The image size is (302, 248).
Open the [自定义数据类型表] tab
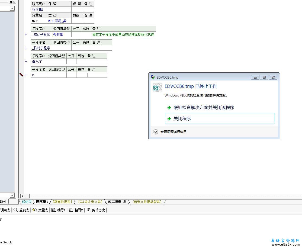coord(147,202)
